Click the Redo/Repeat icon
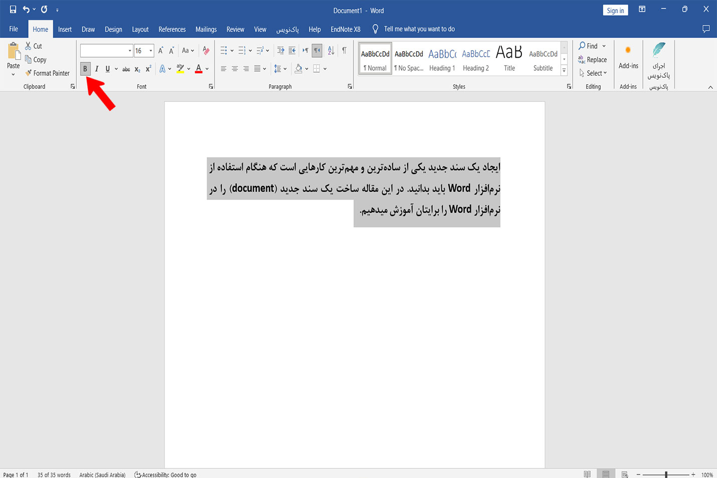 click(x=44, y=10)
